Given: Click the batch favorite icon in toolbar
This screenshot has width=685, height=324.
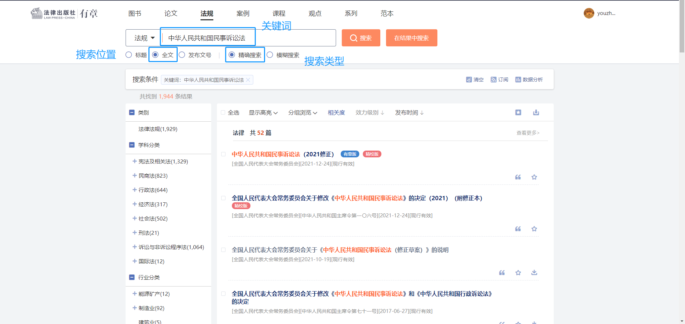Looking at the screenshot, I should point(518,113).
